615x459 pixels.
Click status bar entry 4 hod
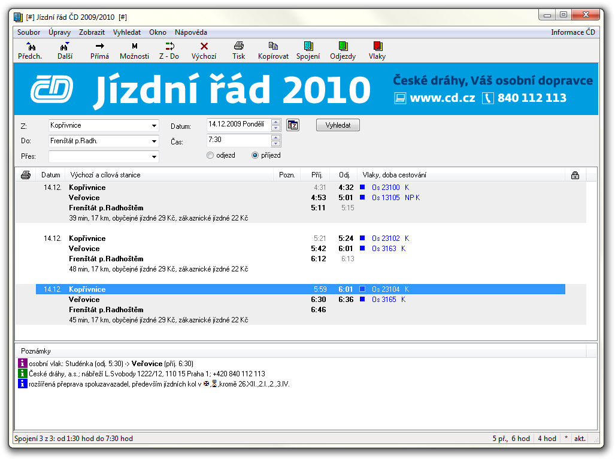pos(547,438)
